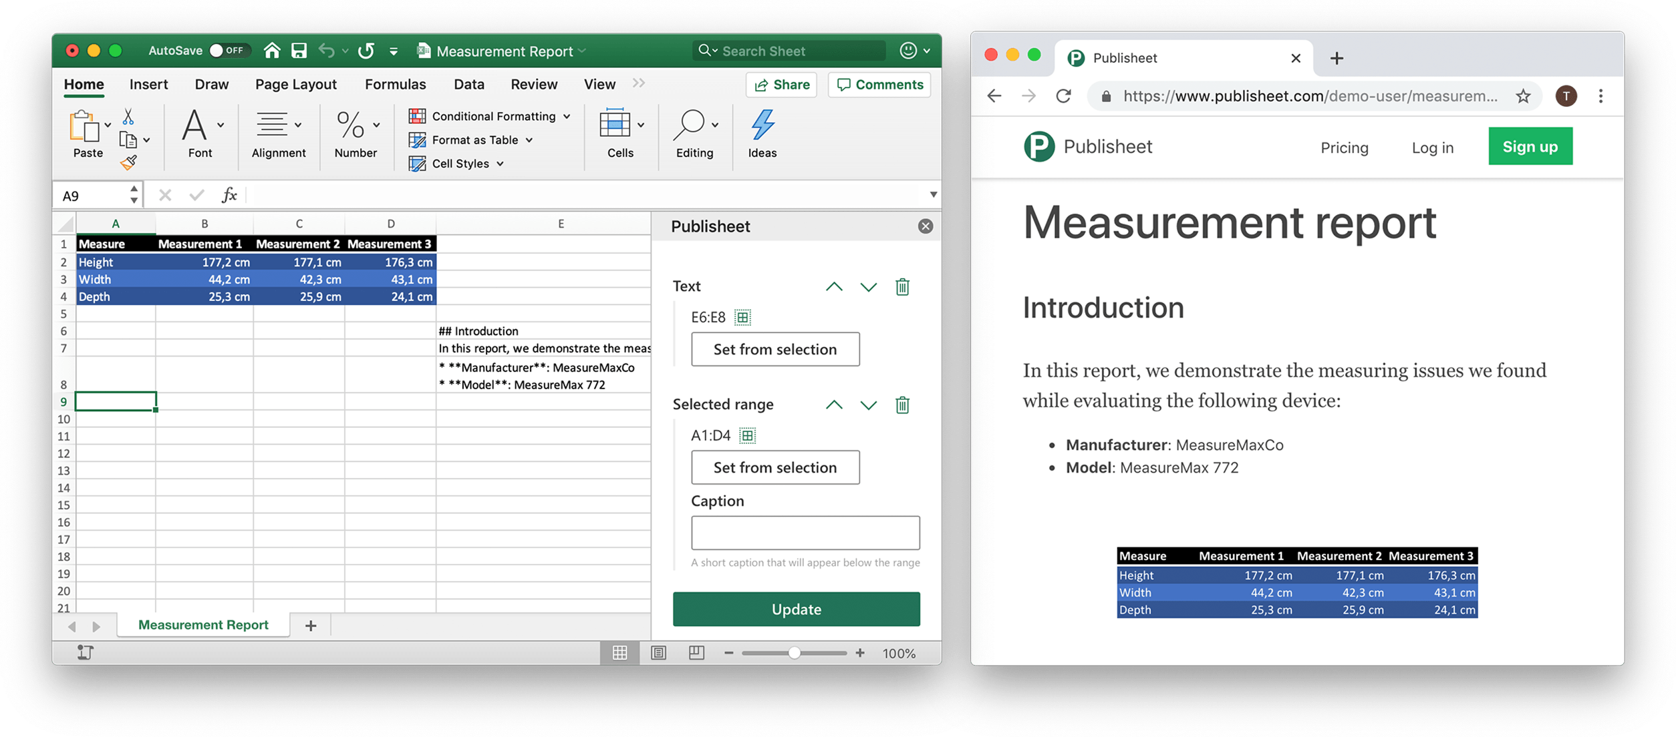Click Sign up in browser window

(x=1530, y=146)
